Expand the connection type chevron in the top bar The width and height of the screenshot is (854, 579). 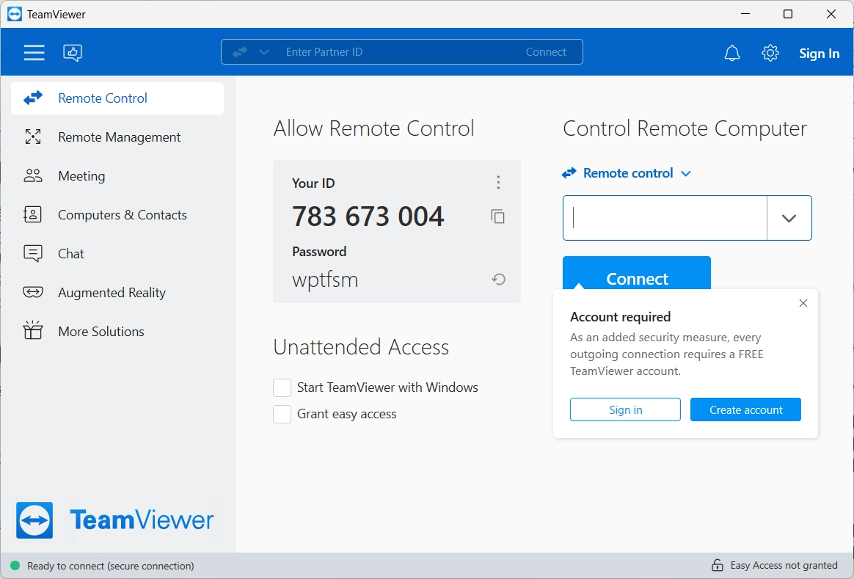pyautogui.click(x=264, y=52)
